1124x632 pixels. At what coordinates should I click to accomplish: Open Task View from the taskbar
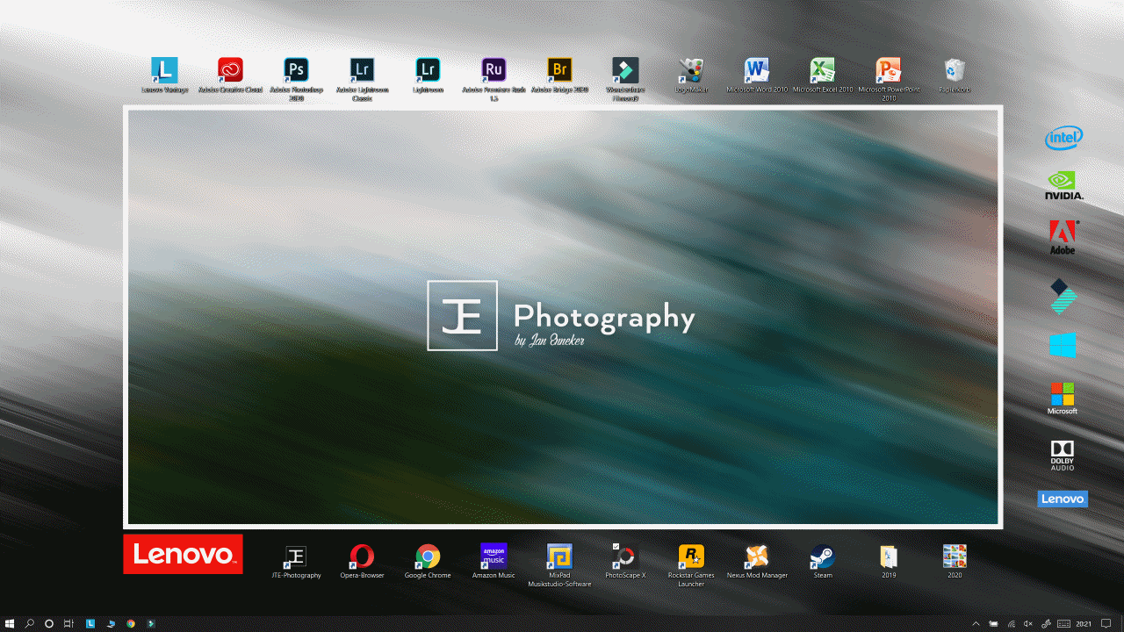click(x=68, y=623)
